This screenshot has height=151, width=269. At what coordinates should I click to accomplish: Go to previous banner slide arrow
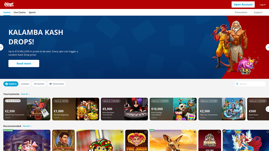(1, 47)
